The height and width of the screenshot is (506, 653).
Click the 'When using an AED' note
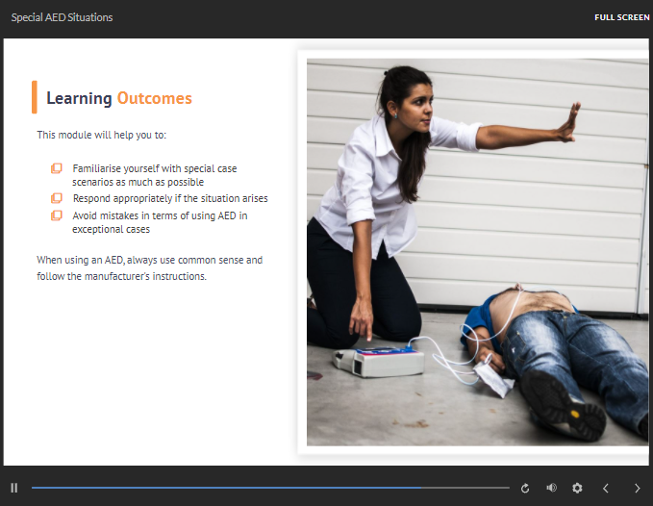click(149, 267)
